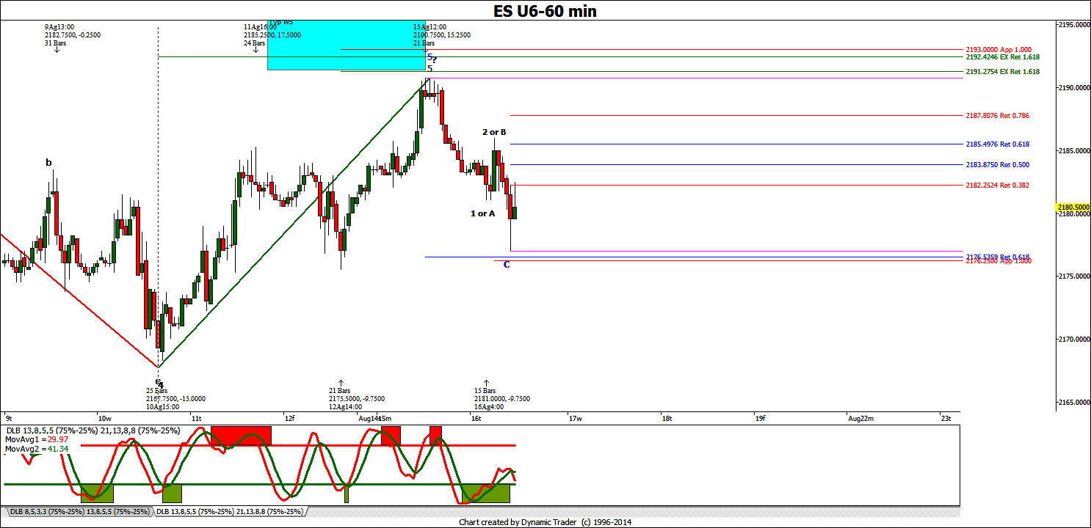Screen dimensions: 1091x528
Task: Click the 19f date axis label
Action: (x=761, y=419)
